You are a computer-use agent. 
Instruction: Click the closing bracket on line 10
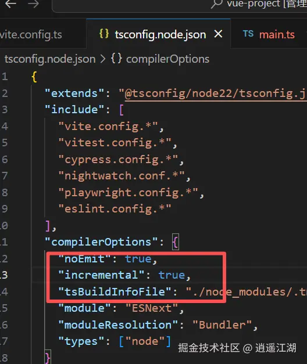tap(48, 226)
